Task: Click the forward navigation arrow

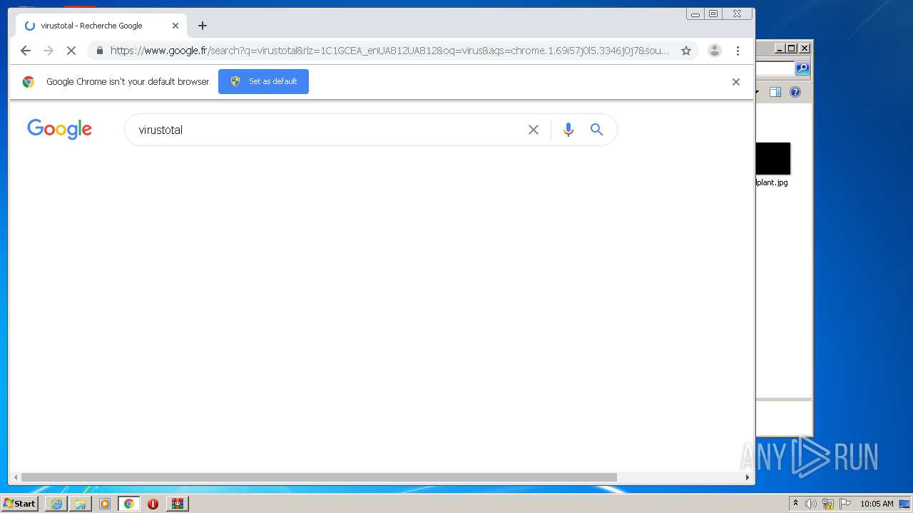Action: coord(49,51)
